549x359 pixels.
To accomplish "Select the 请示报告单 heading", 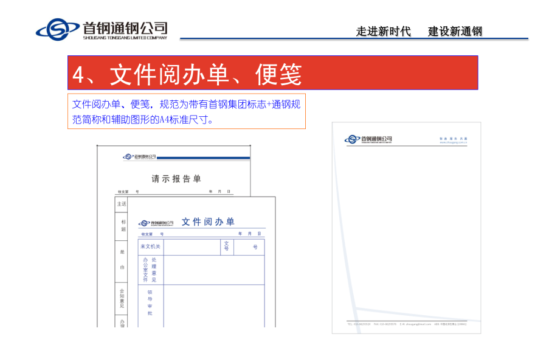I will [176, 179].
